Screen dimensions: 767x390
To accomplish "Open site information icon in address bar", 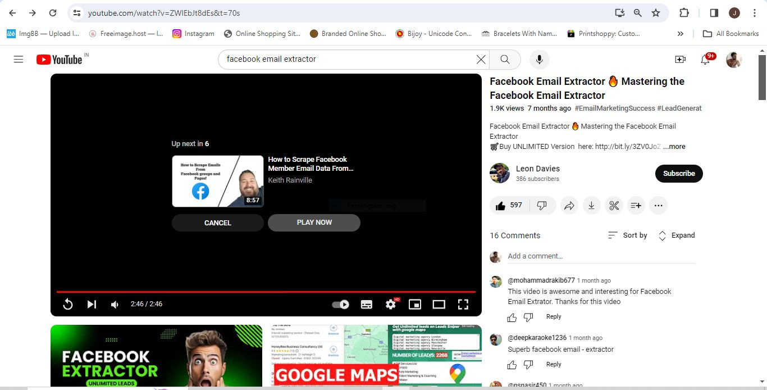I will (77, 13).
